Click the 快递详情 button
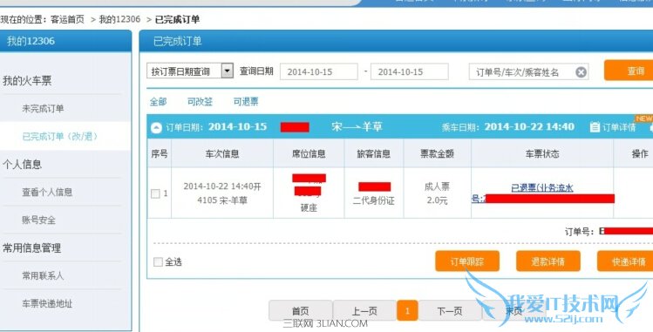 pyautogui.click(x=625, y=261)
